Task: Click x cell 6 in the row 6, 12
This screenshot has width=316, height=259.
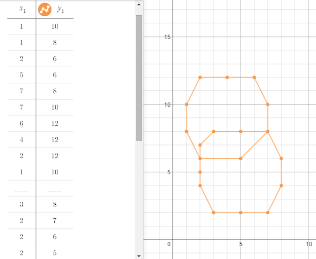Action: (22, 123)
